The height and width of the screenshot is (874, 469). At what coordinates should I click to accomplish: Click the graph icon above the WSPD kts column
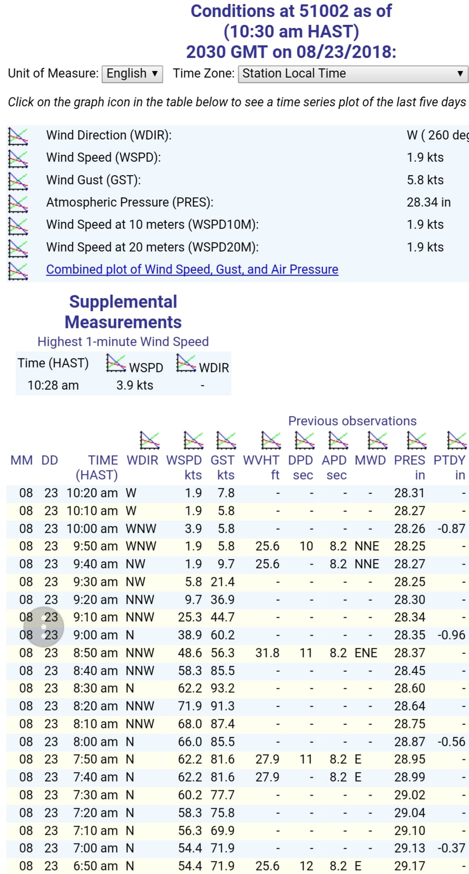point(194,440)
